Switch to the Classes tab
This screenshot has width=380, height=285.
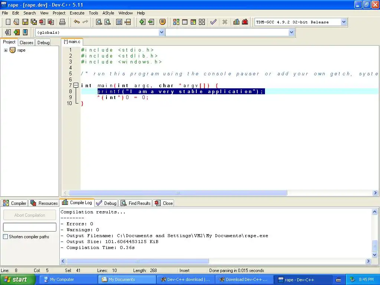(x=26, y=42)
